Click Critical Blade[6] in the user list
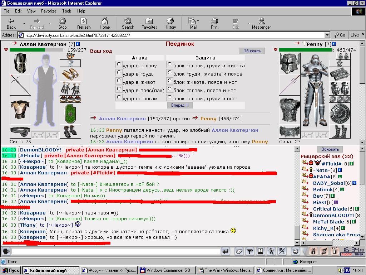This screenshot has height=275, width=366. pyautogui.click(x=333, y=209)
